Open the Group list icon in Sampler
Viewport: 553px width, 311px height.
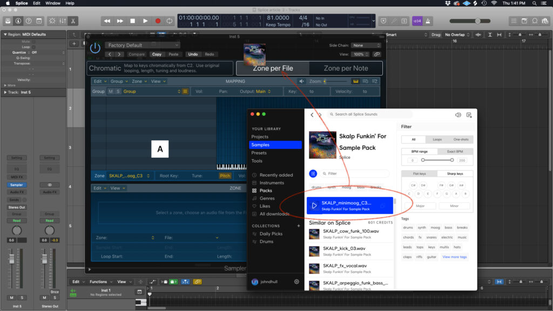coord(185,91)
